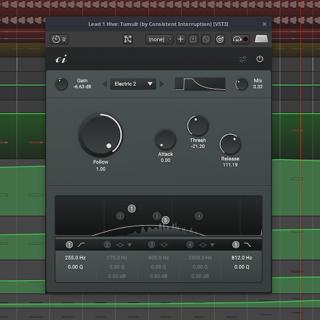Click the 600.0 Hz frequency value
This screenshot has height=320, width=320.
click(x=158, y=258)
